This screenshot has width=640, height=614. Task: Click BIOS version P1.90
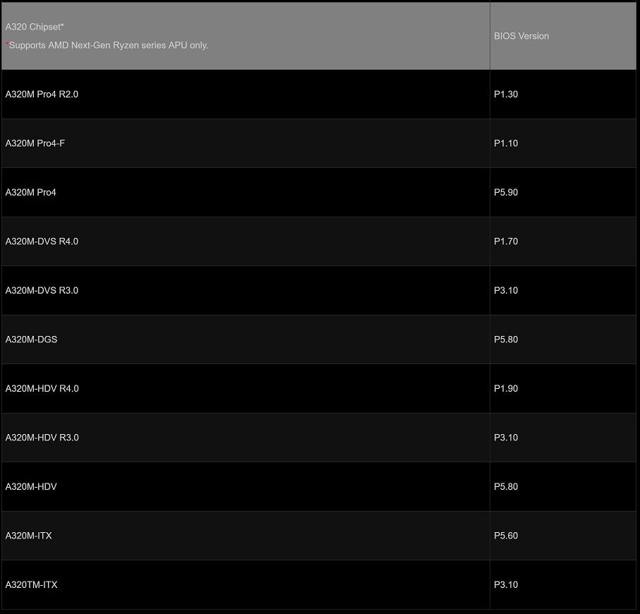pos(506,388)
